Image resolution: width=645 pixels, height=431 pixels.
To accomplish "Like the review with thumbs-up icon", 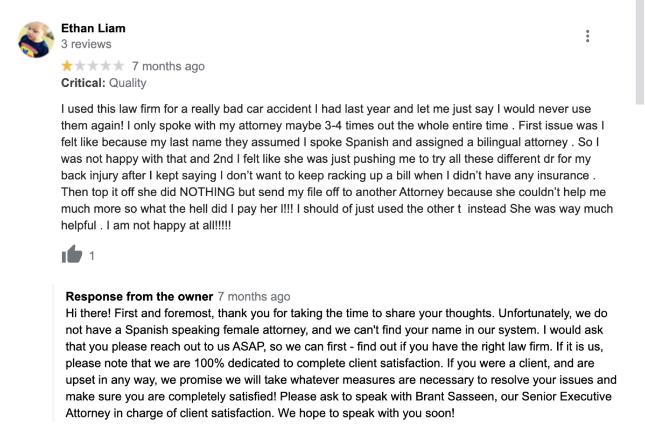I will point(72,254).
